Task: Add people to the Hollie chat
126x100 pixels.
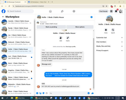Action: coord(61,38)
